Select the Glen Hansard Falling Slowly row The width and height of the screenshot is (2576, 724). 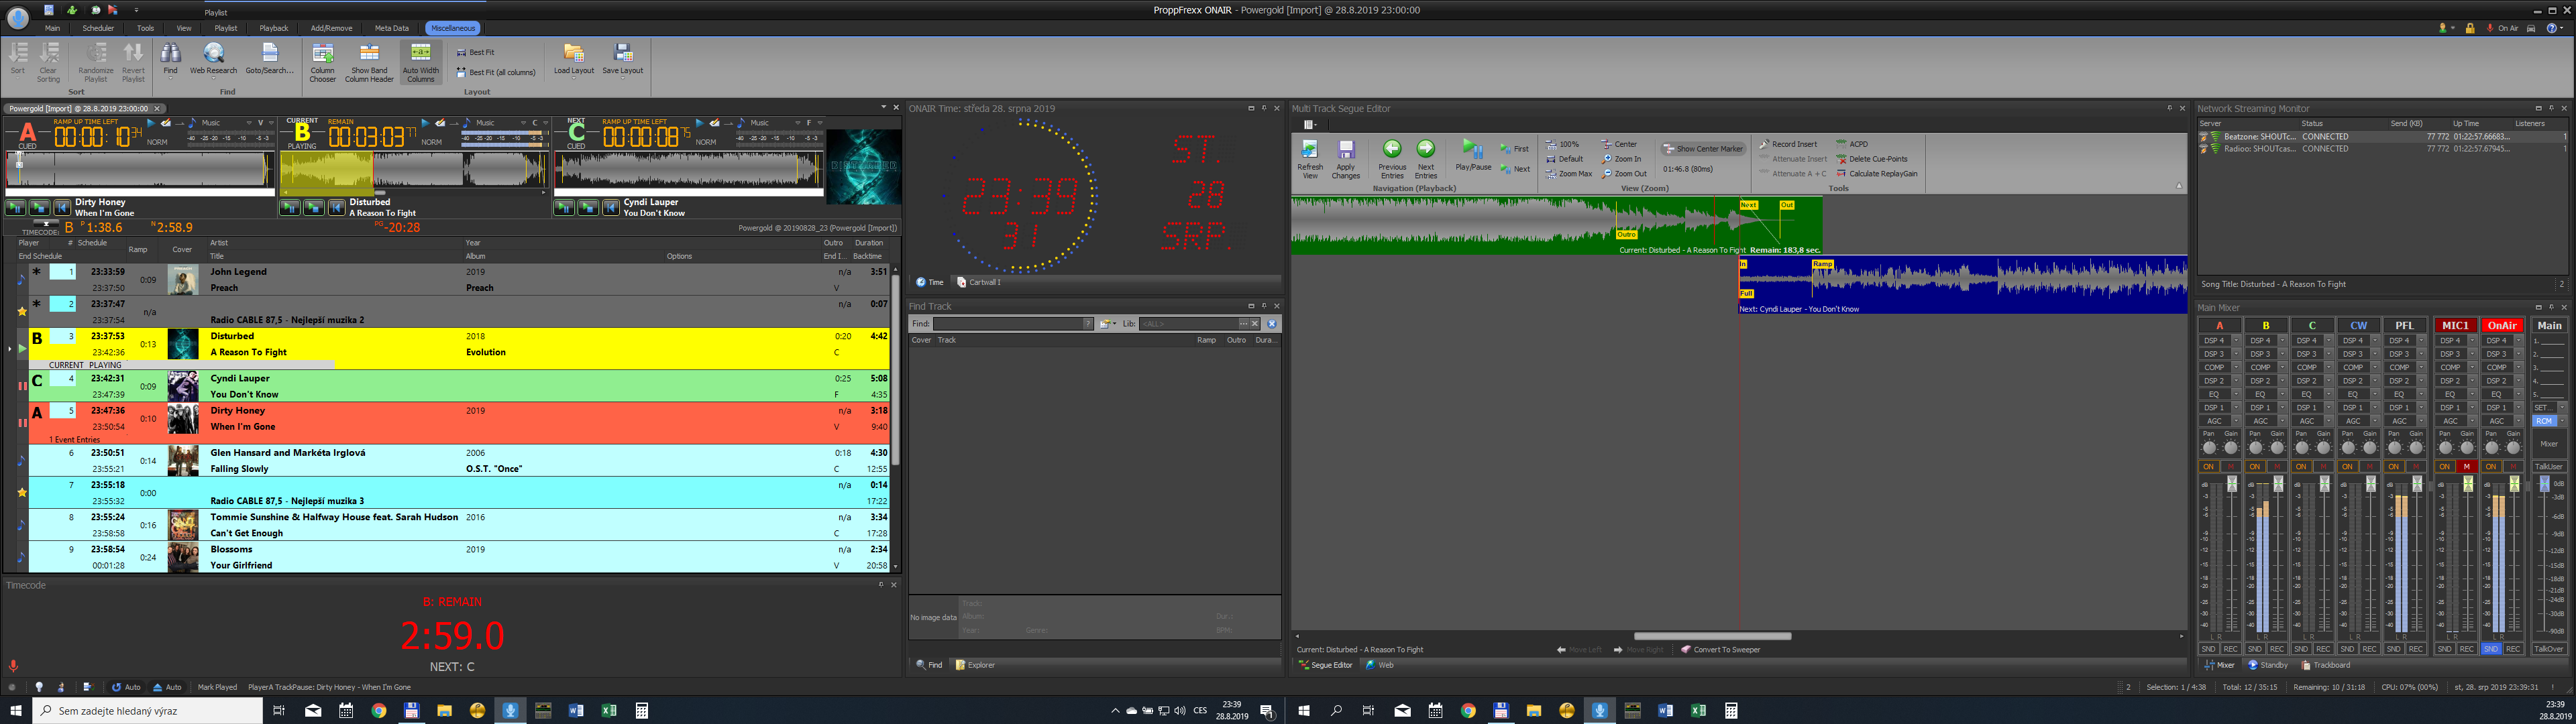458,461
